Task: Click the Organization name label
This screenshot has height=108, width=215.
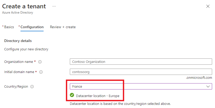Action: (19, 62)
